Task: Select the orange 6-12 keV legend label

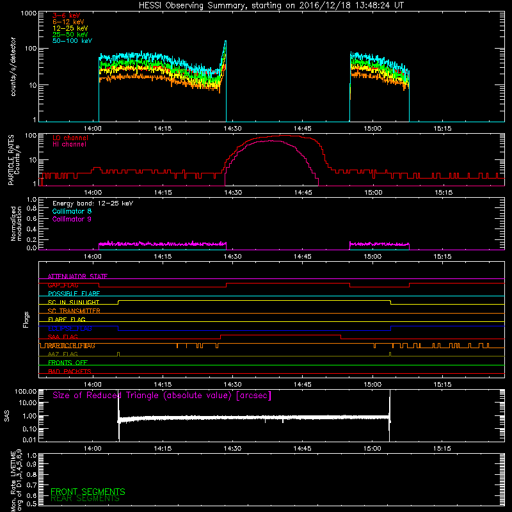Action: pyautogui.click(x=68, y=22)
